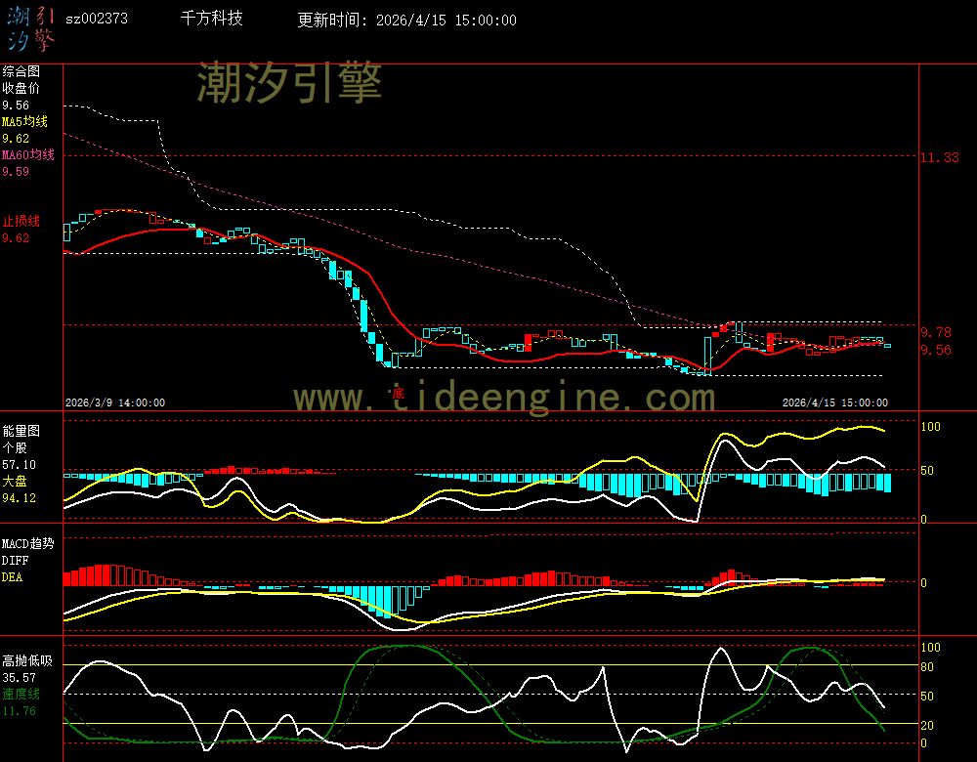Click the 11.33 price axis label
Image resolution: width=977 pixels, height=762 pixels.
pyautogui.click(x=940, y=157)
